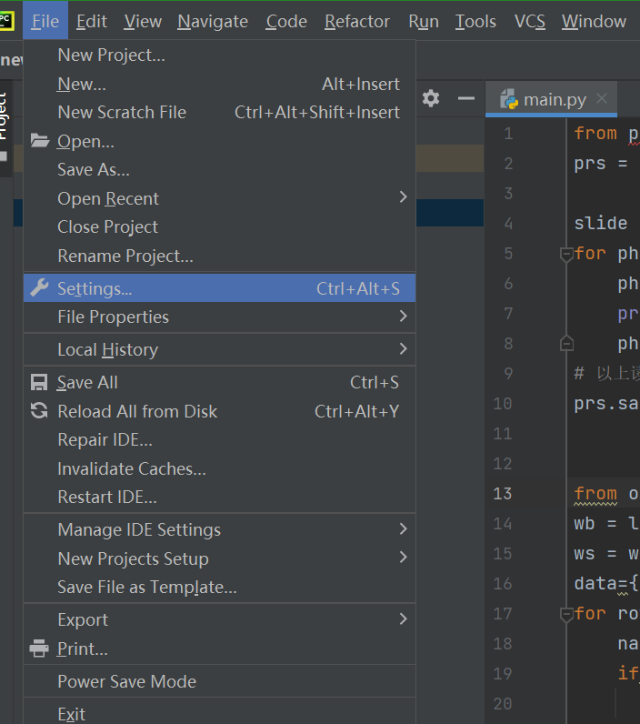Click the printer icon beside Print
Viewport: 640px width, 724px height.
[x=39, y=649]
